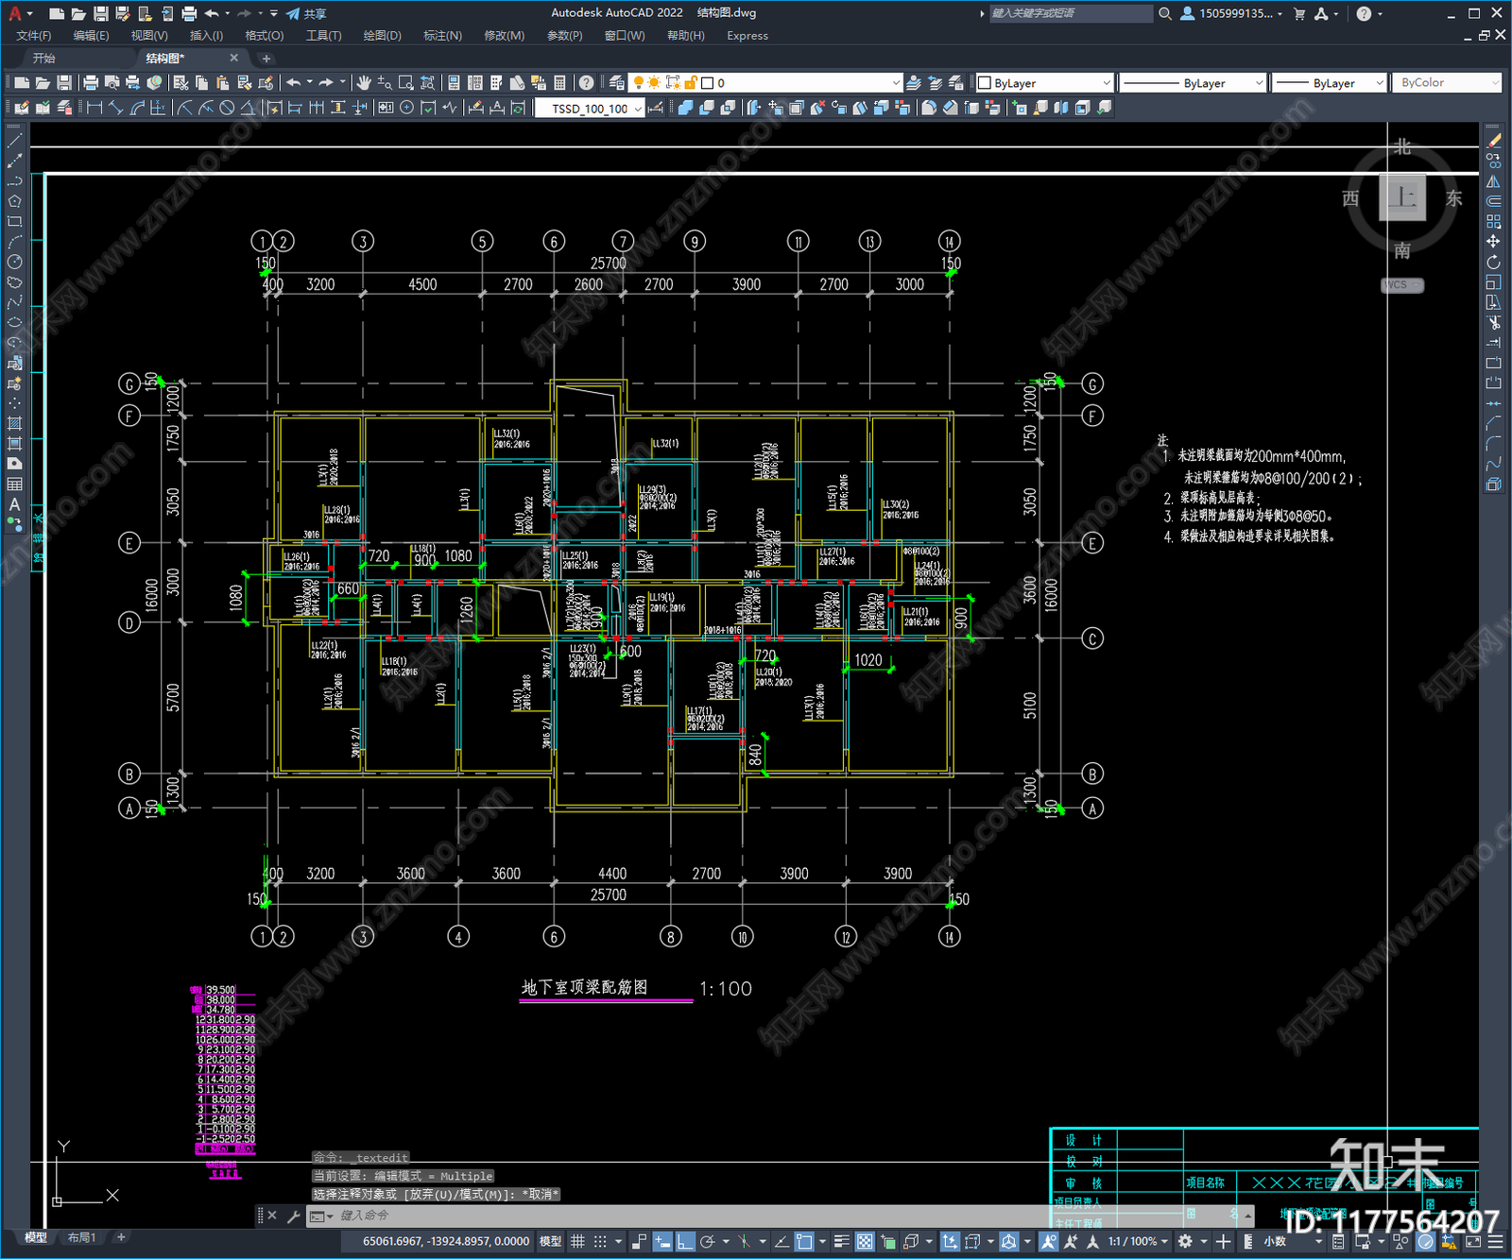Screen dimensions: 1512x1259
Task: Toggle the grid display in status bar
Action: tap(577, 1241)
